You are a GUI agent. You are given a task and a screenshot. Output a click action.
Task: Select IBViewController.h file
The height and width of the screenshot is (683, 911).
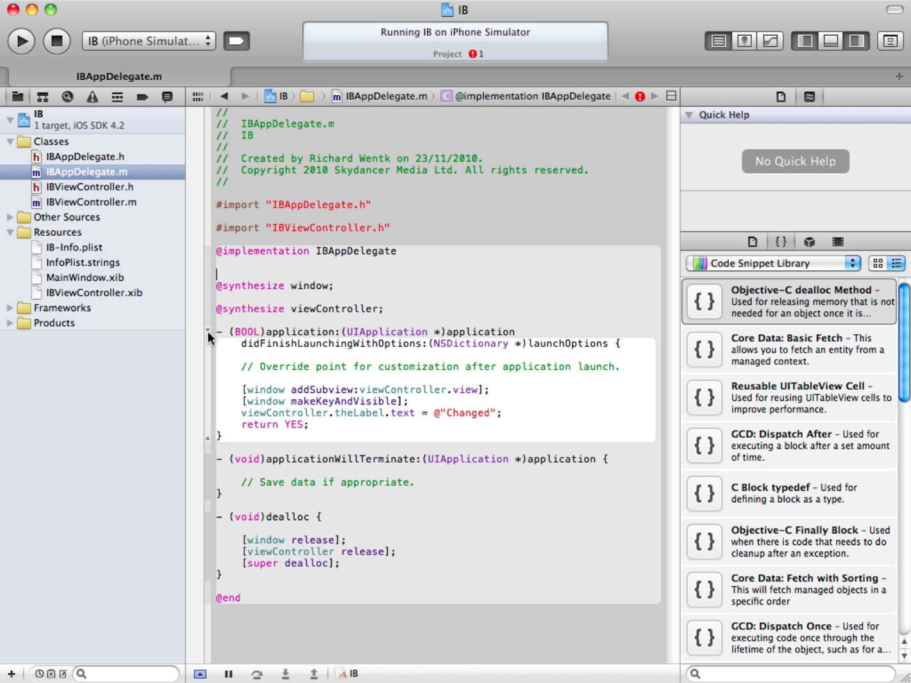click(90, 187)
